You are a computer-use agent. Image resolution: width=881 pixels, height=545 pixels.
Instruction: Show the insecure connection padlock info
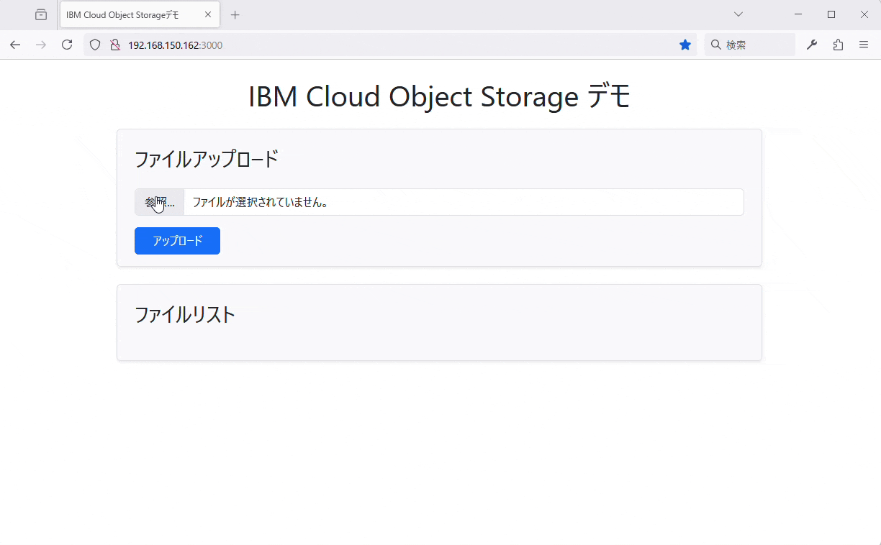point(114,45)
